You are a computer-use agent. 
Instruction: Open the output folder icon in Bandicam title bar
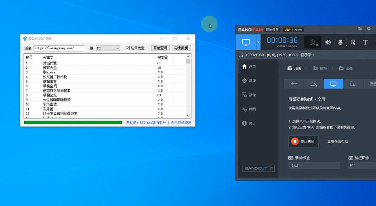(x=360, y=29)
